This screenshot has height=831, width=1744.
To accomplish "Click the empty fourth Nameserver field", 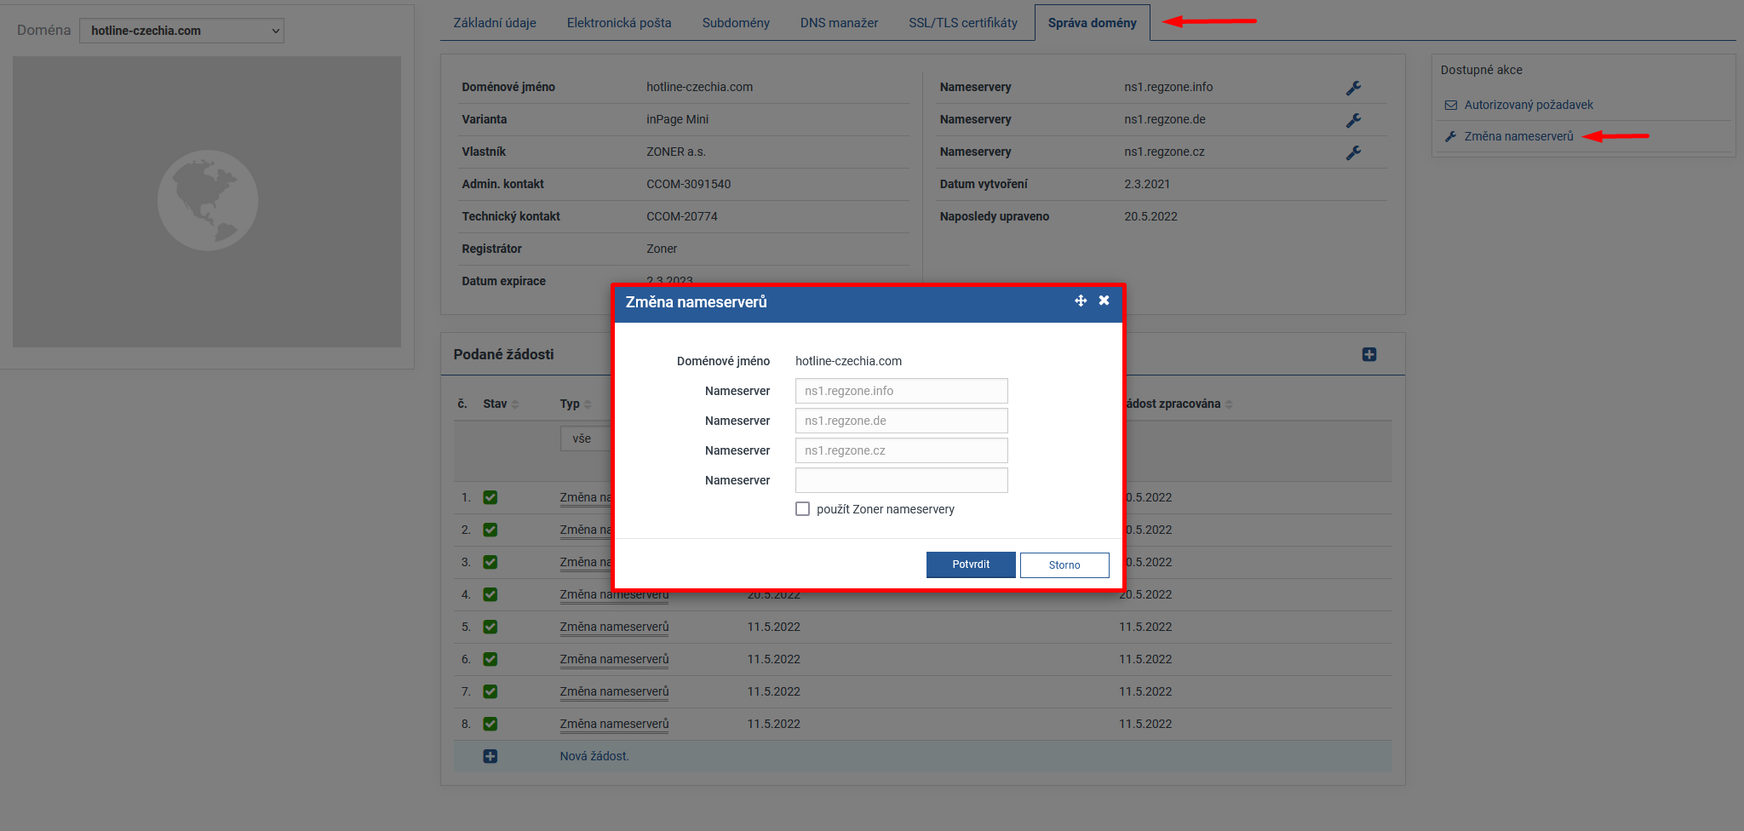I will (x=901, y=480).
